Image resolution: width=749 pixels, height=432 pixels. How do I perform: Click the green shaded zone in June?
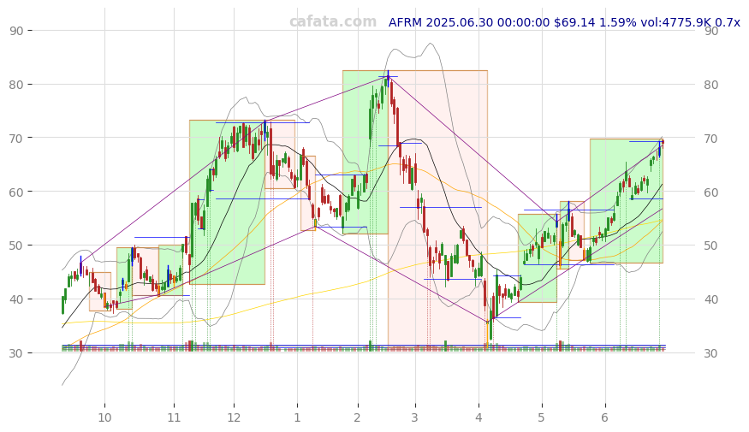(x=627, y=201)
